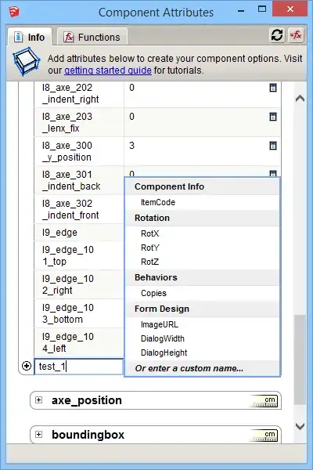The width and height of the screenshot is (313, 470).
Task: Click the test_1 attribute name field
Action: (x=79, y=367)
